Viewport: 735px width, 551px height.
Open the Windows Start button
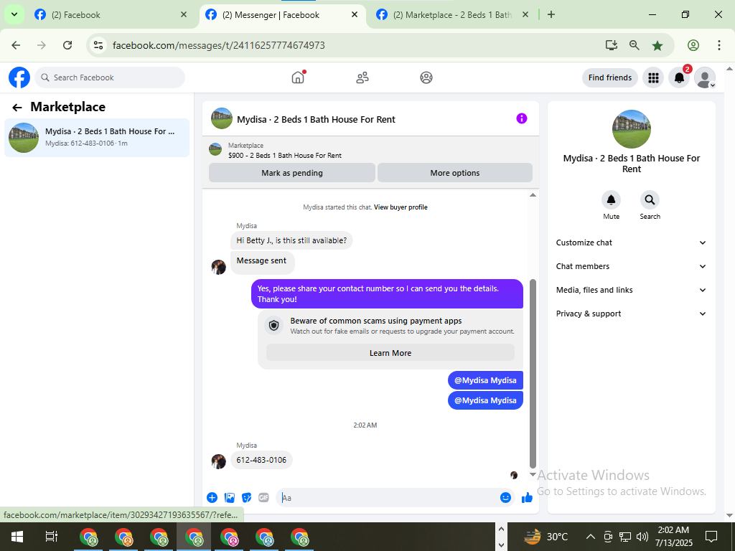point(17,537)
